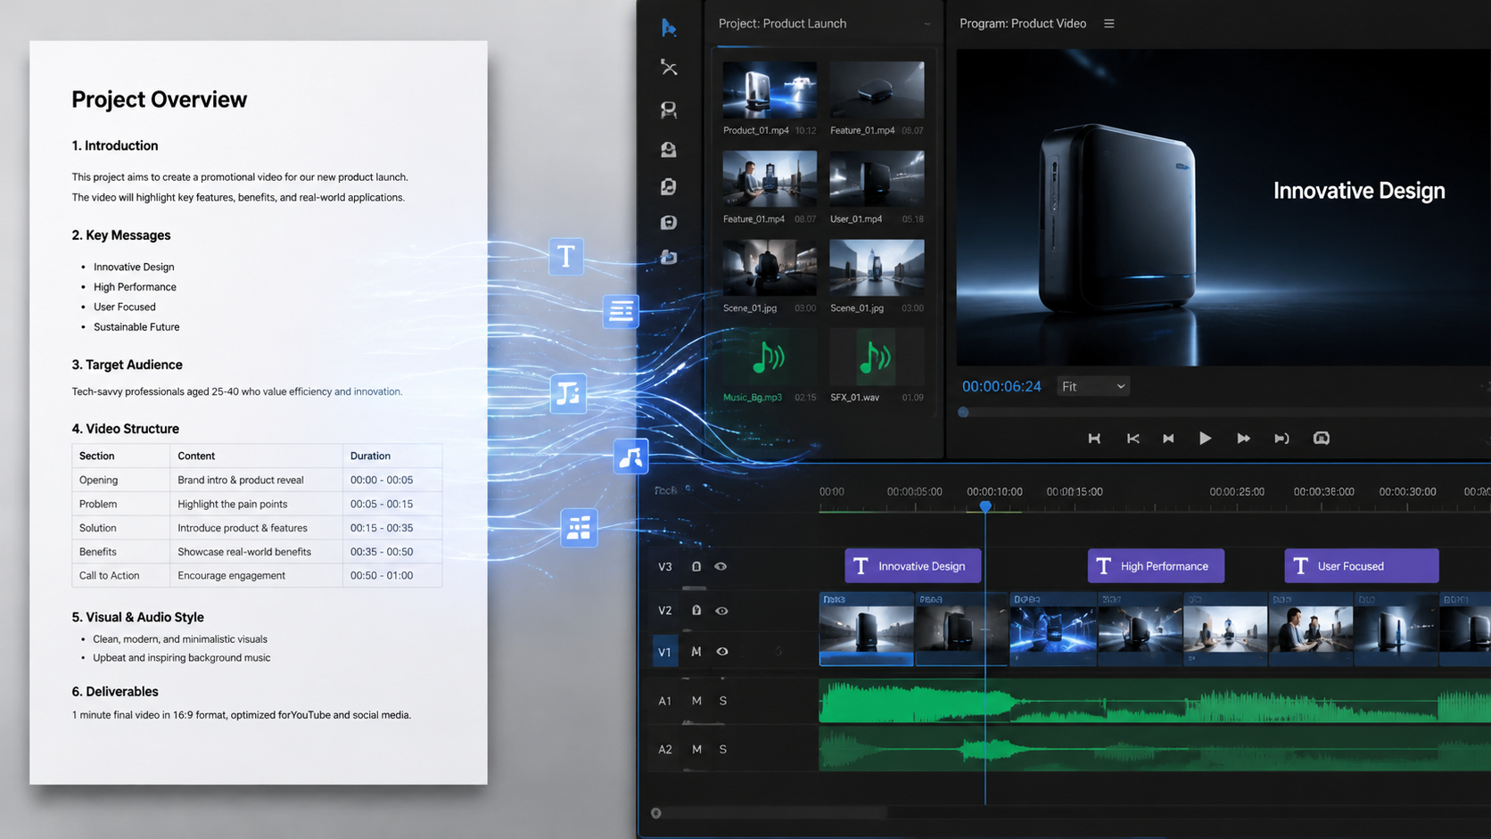The width and height of the screenshot is (1491, 839).
Task: Click T icon on User Focused clip
Action: pyautogui.click(x=1300, y=566)
